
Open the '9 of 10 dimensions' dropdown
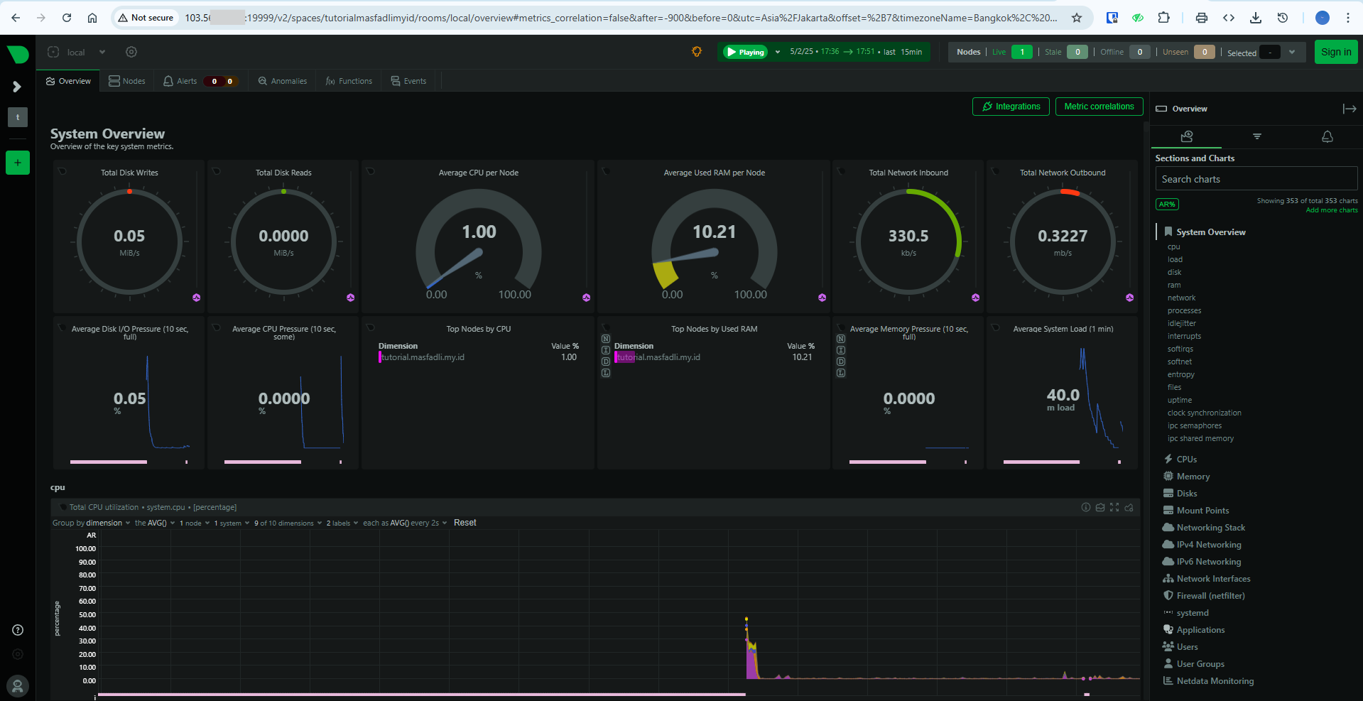[x=288, y=523]
